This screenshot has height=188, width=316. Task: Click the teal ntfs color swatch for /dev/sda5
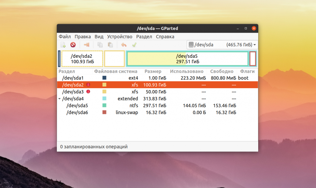(x=104, y=105)
